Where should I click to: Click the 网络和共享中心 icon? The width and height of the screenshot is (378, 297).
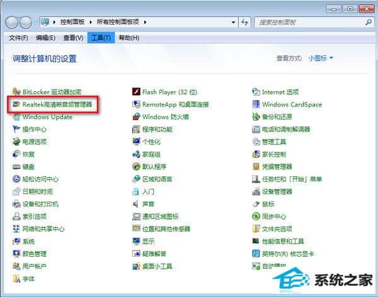coord(16,229)
